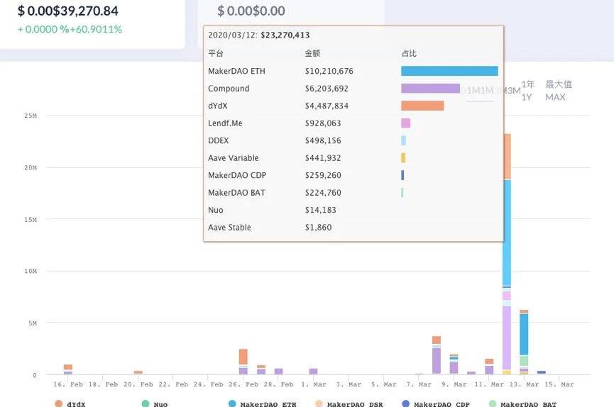Click the dark blue MakerDAO CDP legend dot
This screenshot has width=614, height=407.
tap(406, 403)
